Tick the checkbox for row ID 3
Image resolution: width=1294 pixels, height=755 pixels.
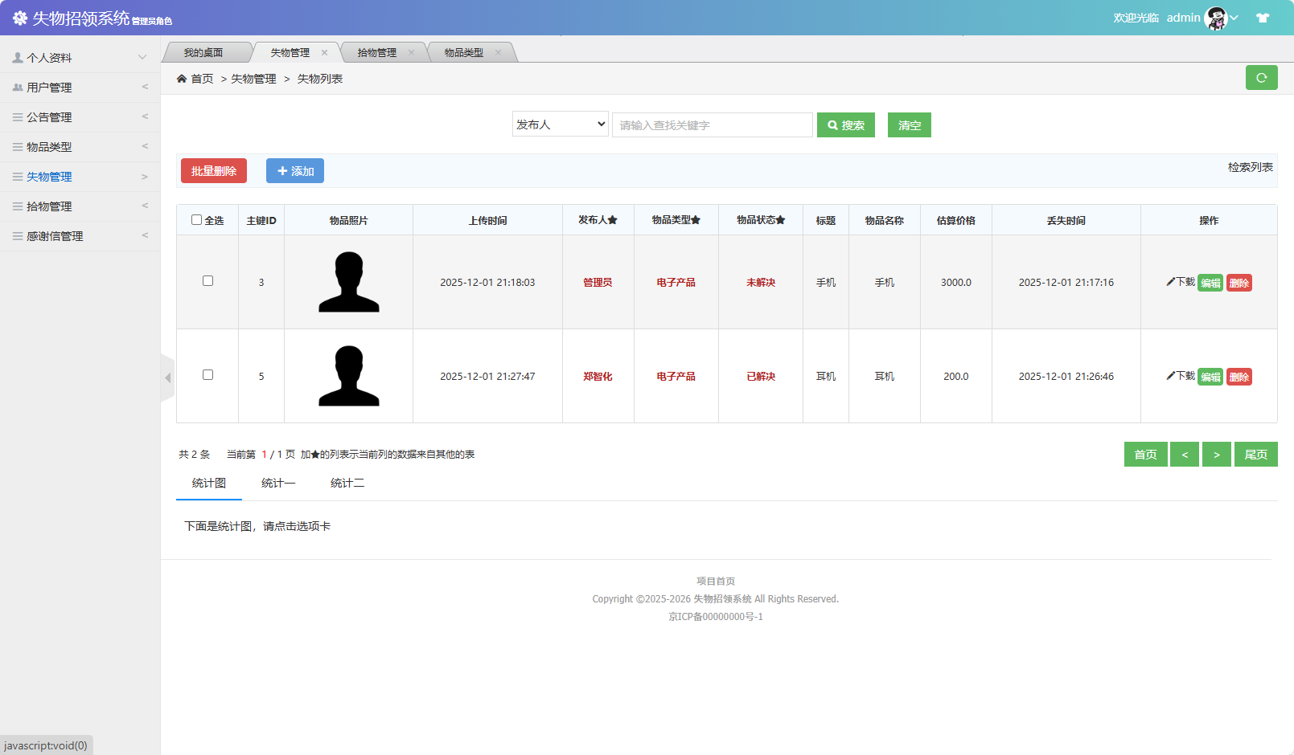tap(207, 281)
